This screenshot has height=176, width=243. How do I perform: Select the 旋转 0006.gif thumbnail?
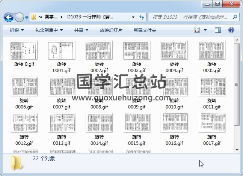click(24, 86)
